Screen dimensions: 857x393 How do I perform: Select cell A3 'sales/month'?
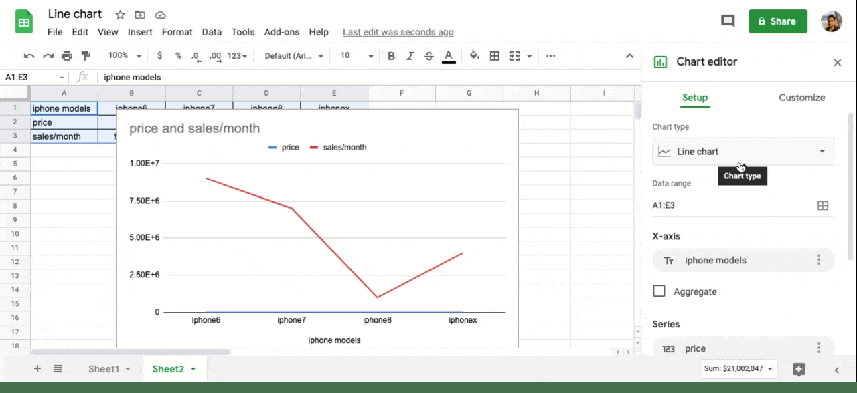click(64, 136)
